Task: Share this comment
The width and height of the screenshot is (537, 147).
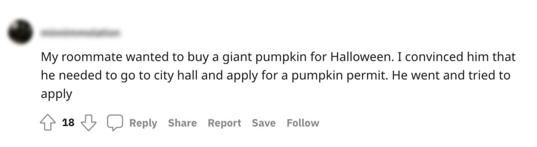Action: [x=182, y=123]
